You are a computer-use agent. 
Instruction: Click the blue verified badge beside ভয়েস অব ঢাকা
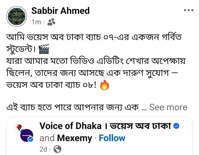click(177, 126)
